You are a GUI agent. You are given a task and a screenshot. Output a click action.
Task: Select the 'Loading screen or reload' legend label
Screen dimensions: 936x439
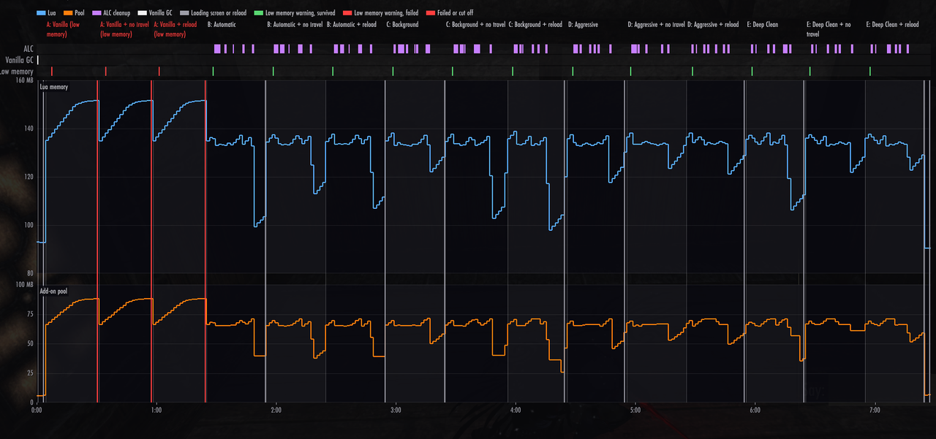pyautogui.click(x=219, y=13)
